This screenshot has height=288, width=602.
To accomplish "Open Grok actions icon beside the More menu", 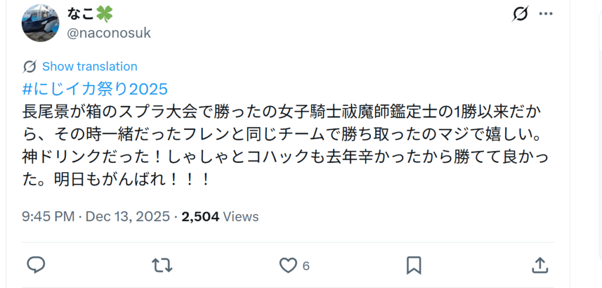I will tap(520, 14).
